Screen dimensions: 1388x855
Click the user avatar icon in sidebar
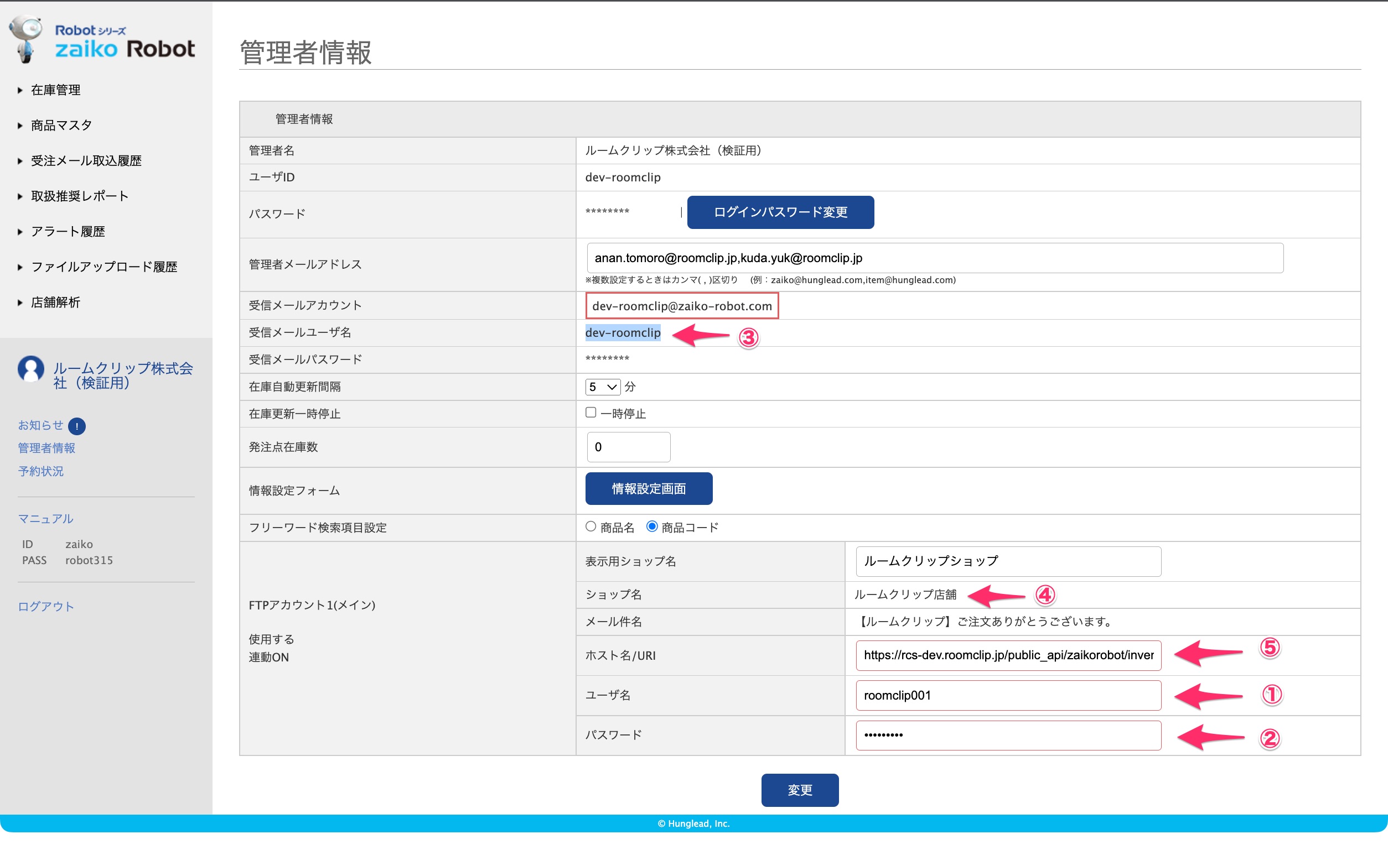coord(31,369)
